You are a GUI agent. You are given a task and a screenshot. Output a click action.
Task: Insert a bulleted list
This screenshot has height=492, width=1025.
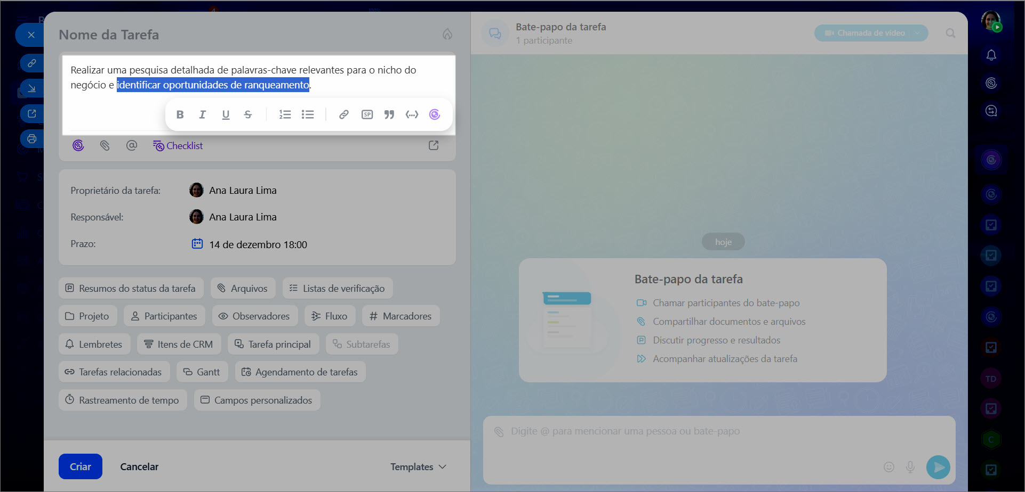(308, 114)
